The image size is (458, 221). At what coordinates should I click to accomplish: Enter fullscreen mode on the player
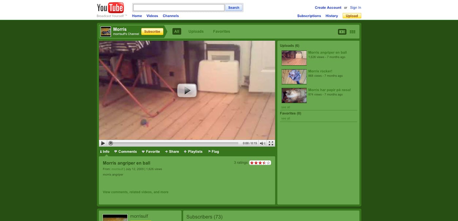(271, 143)
